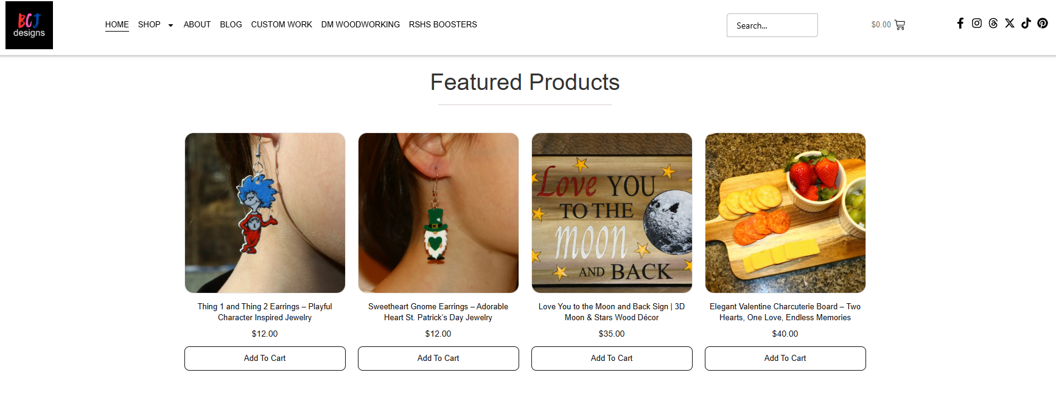Open RSHS Boosters page
1056x415 pixels.
442,24
